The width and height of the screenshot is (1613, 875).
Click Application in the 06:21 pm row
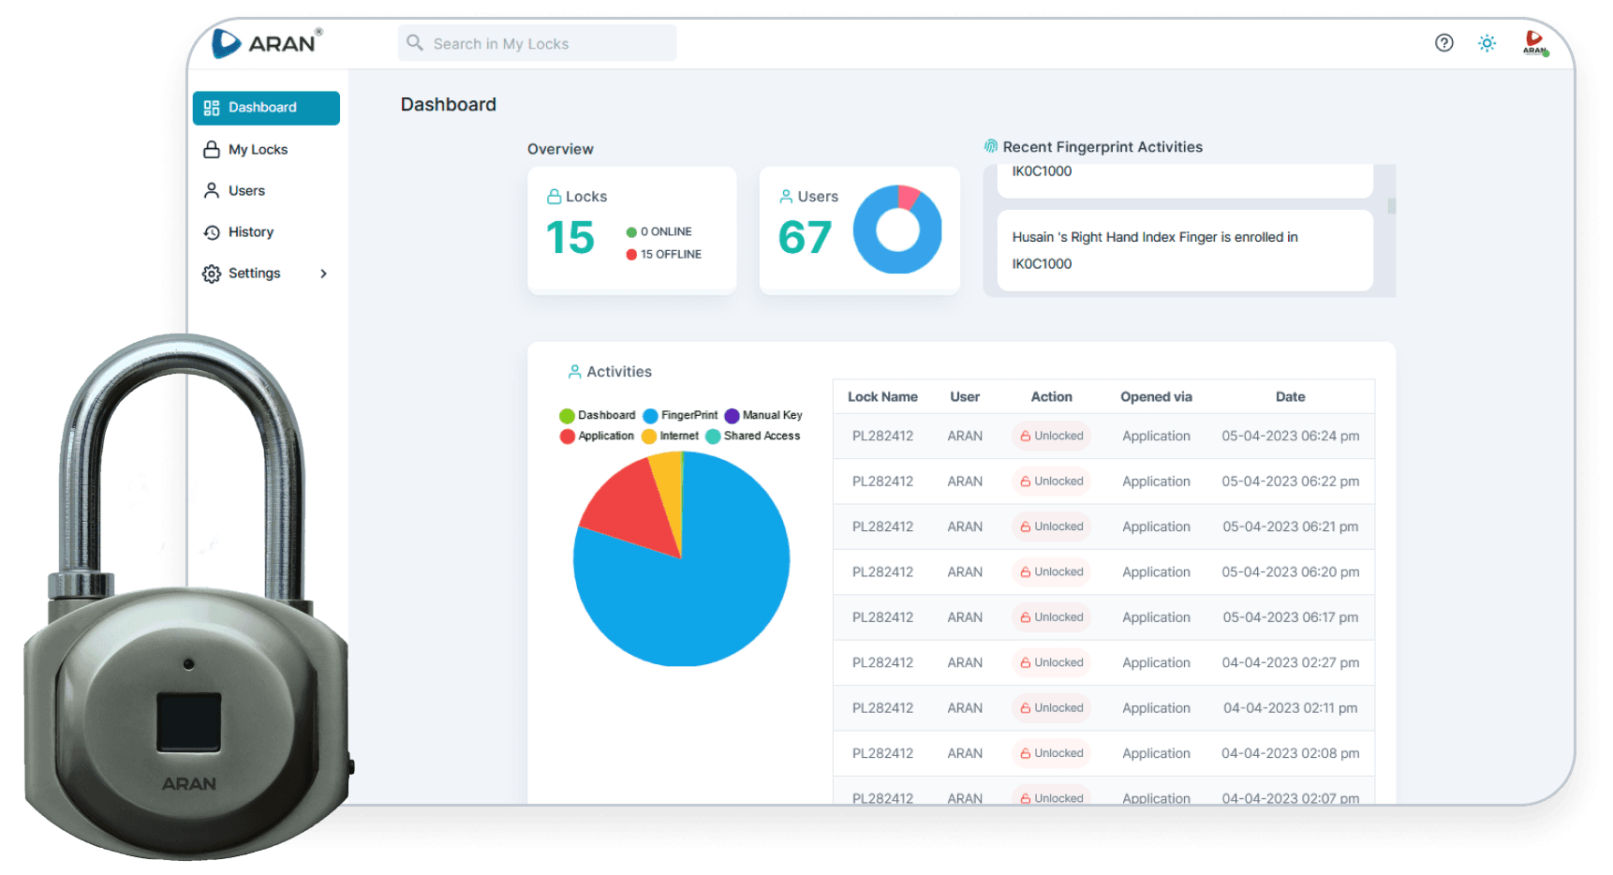pyautogui.click(x=1156, y=526)
